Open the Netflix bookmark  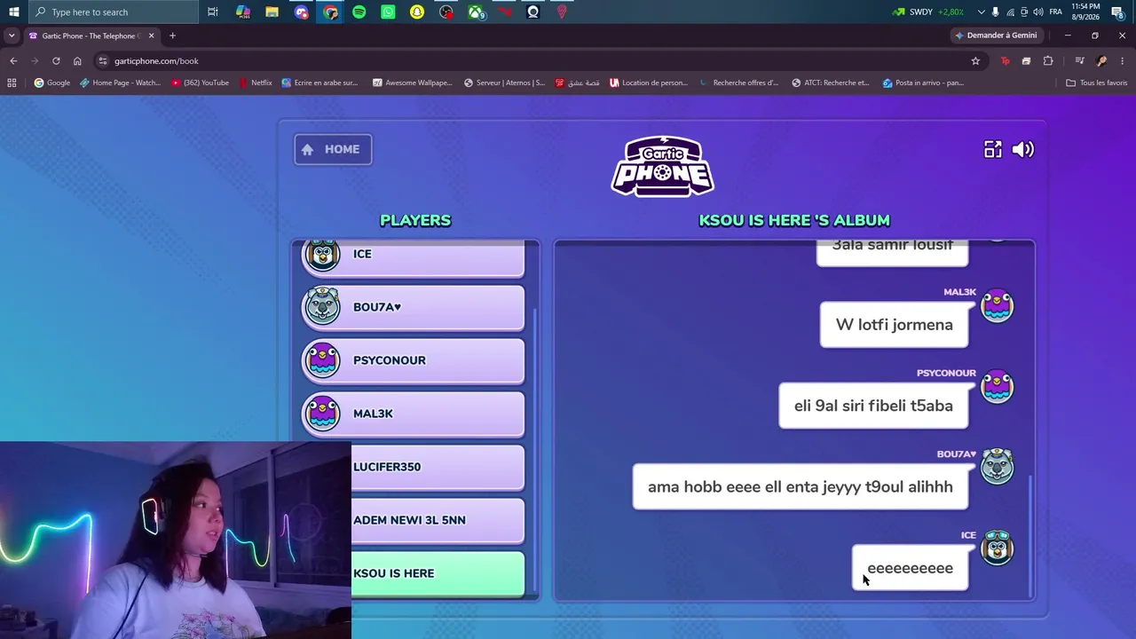click(256, 83)
